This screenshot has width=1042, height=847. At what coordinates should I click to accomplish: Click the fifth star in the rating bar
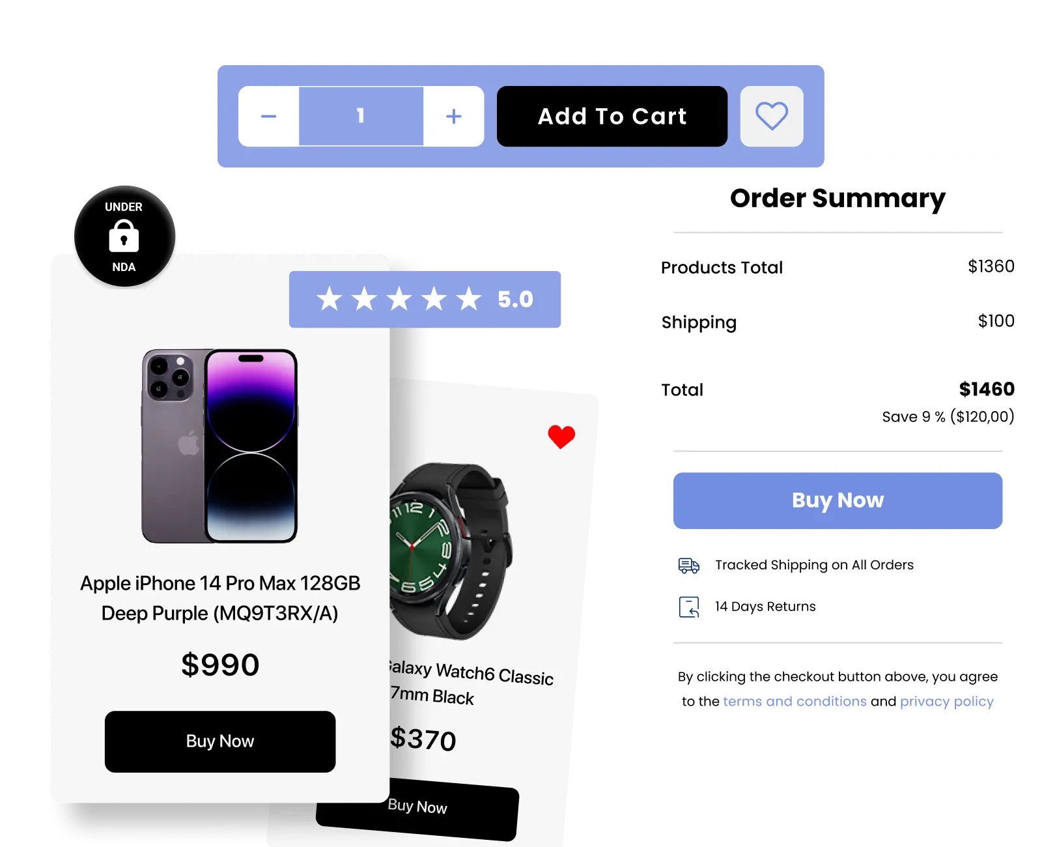(468, 299)
